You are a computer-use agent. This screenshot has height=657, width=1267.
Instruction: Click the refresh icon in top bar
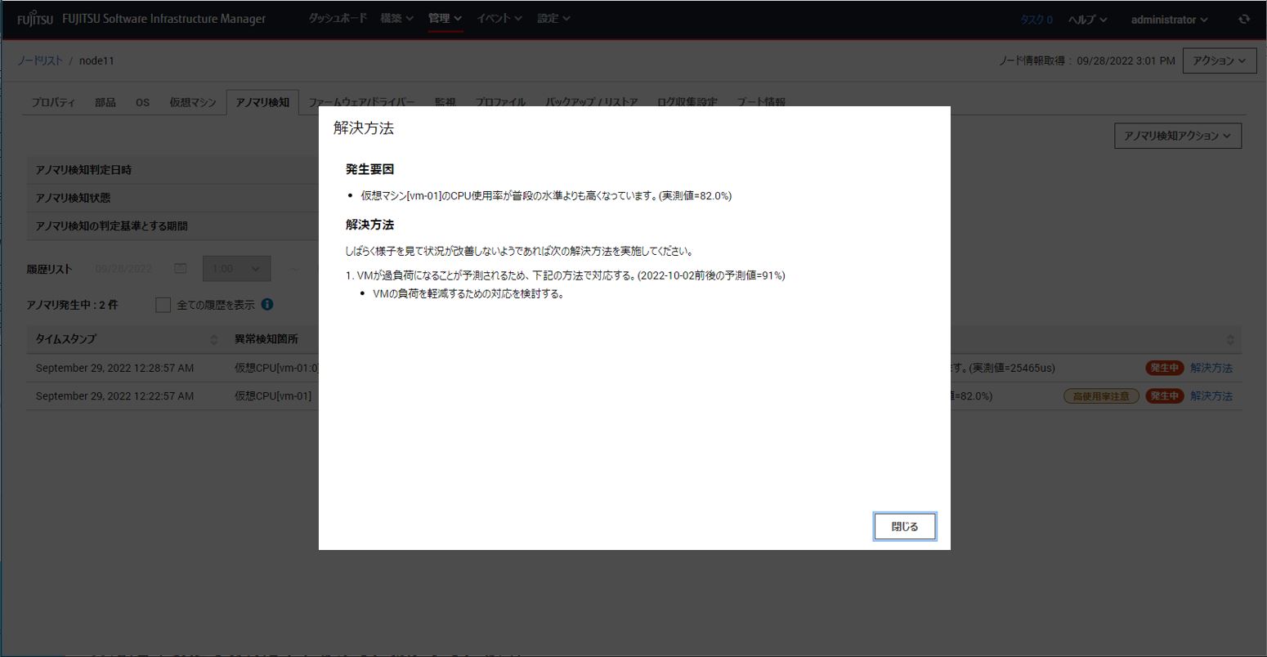click(1244, 19)
